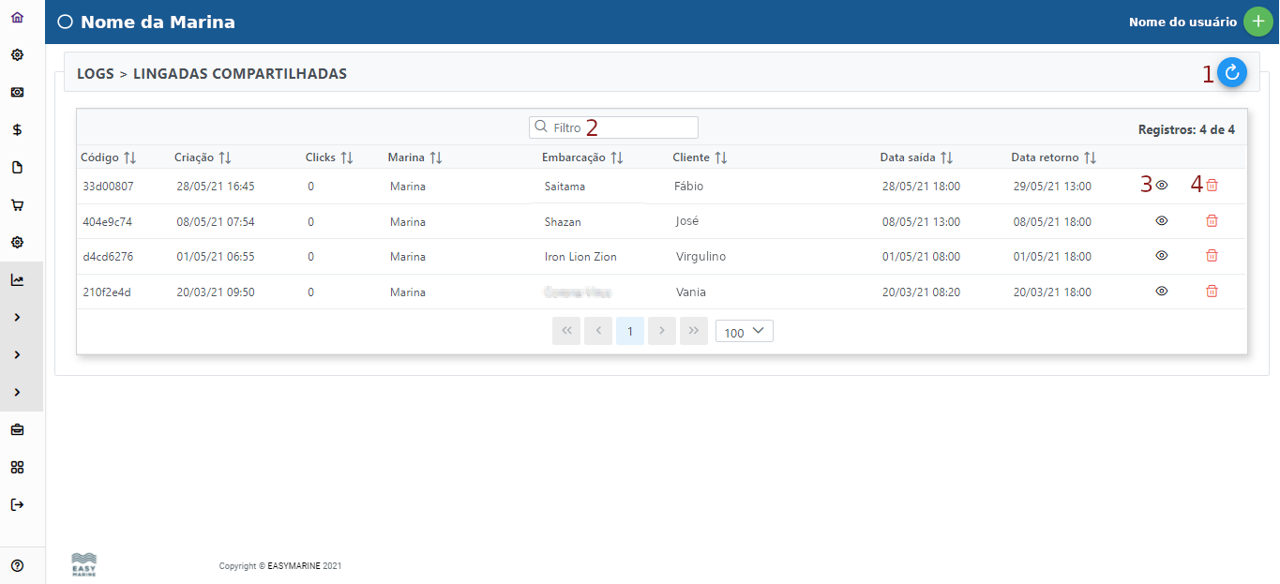This screenshot has width=1280, height=584.
Task: View details of the Saitama record
Action: point(1161,186)
